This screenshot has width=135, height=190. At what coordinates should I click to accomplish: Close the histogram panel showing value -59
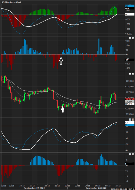133,38
